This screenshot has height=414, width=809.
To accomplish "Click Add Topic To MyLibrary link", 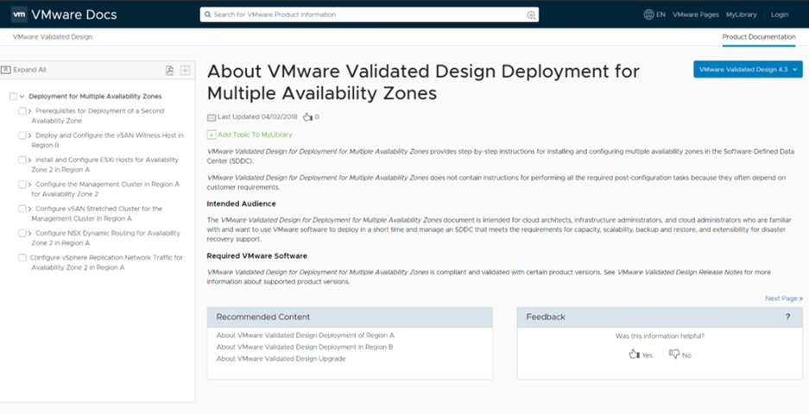I will 255,135.
